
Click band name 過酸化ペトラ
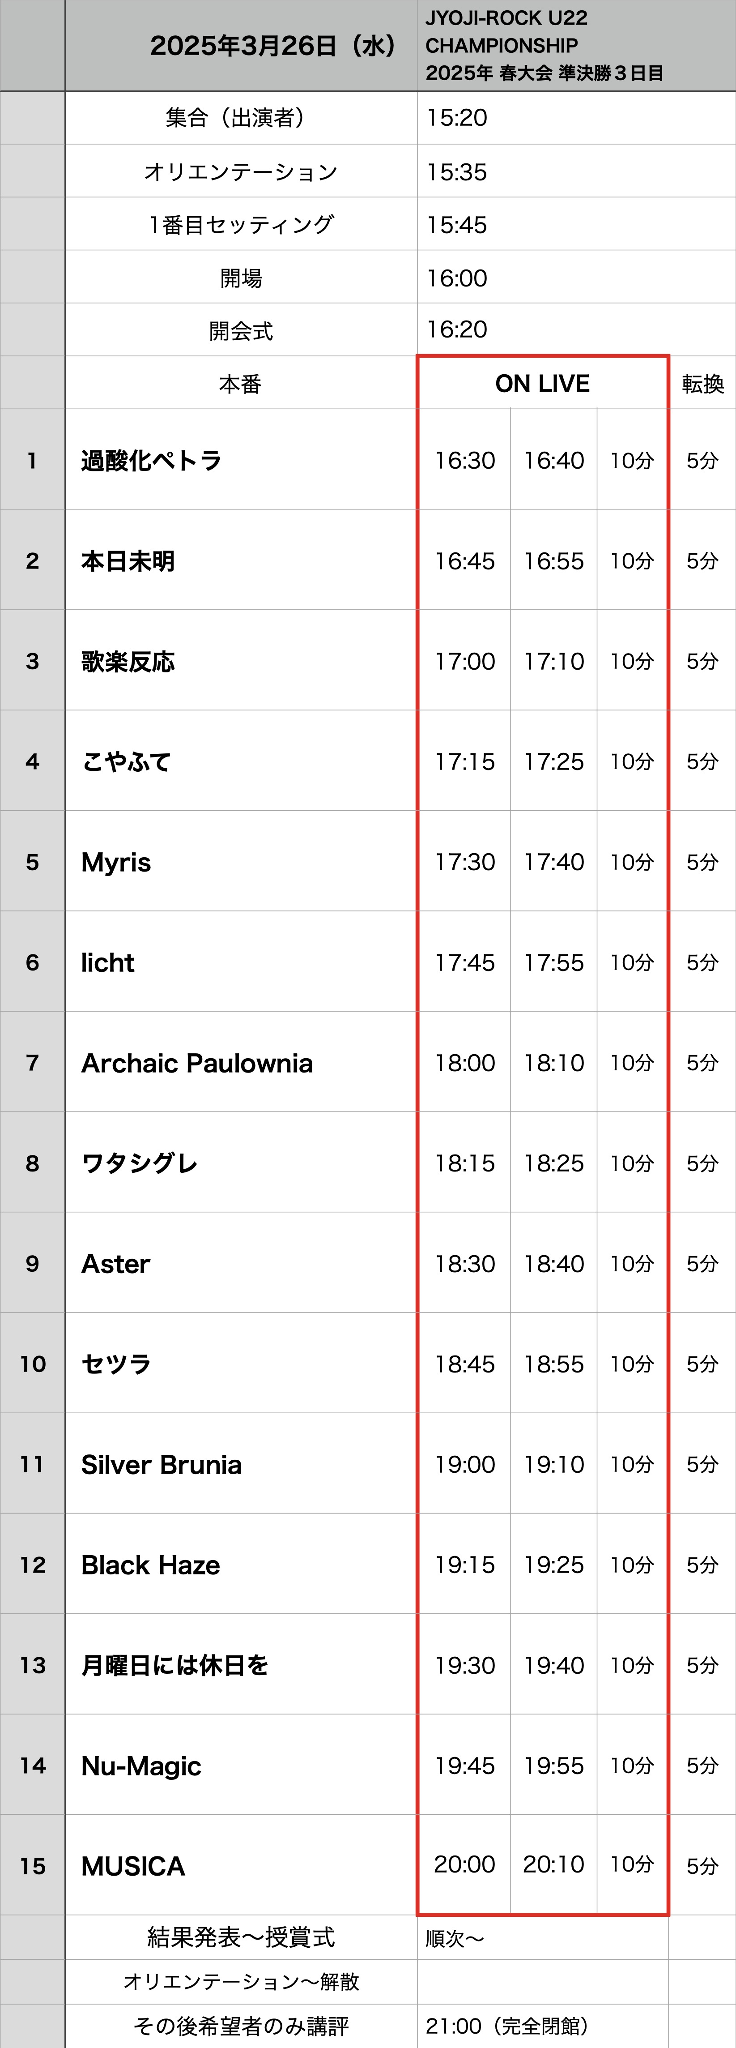[x=151, y=460]
